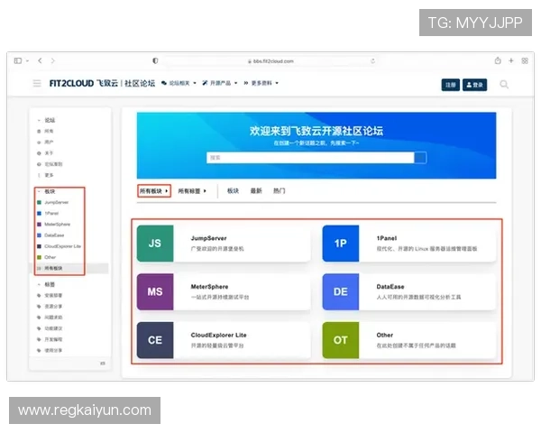
Task: Go back with the browser back arrow
Action: pyautogui.click(x=40, y=60)
